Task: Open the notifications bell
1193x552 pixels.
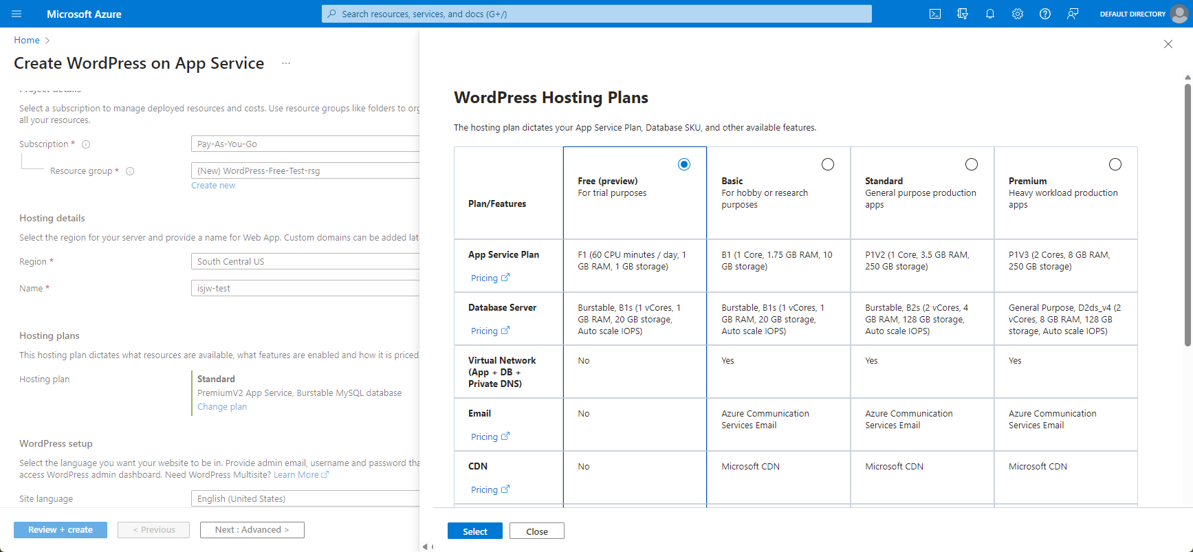Action: coord(990,14)
